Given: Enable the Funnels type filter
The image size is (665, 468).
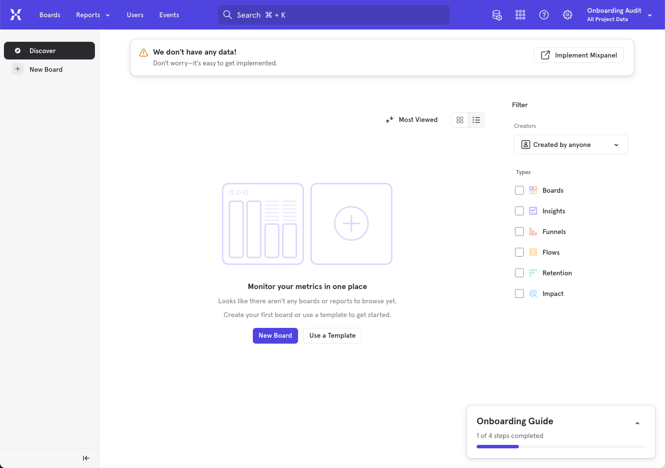Looking at the screenshot, I should pos(519,232).
